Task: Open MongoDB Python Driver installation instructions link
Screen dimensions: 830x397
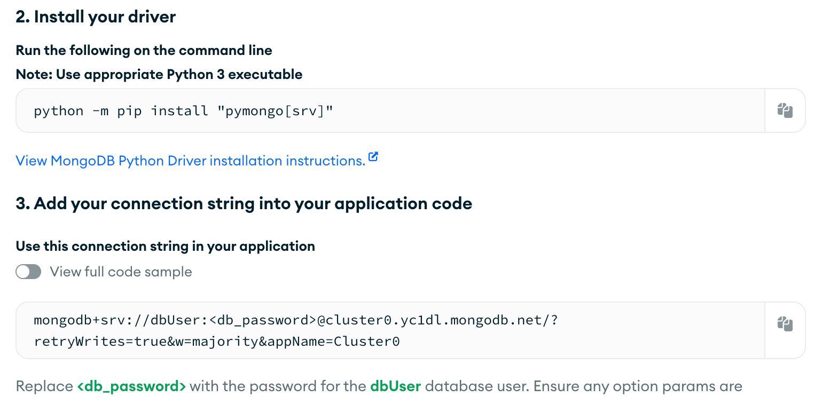Action: pyautogui.click(x=190, y=161)
